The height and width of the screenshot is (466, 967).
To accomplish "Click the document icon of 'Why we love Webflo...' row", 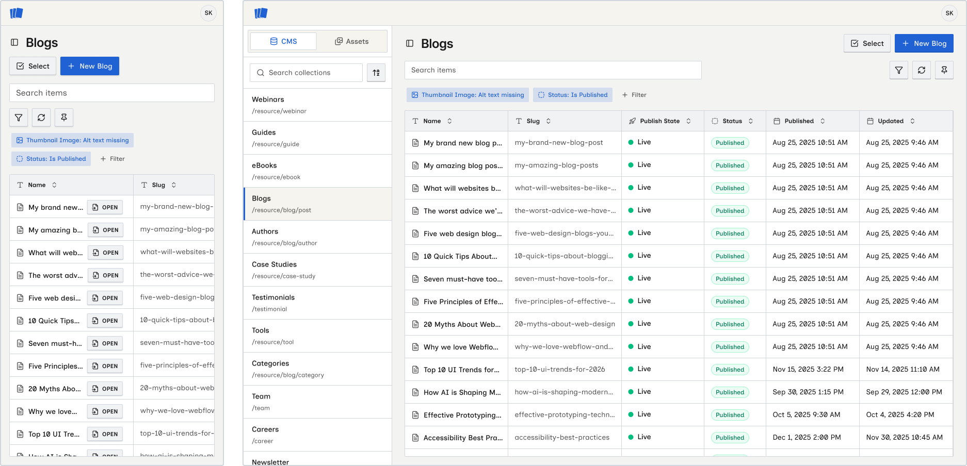I will coord(415,347).
